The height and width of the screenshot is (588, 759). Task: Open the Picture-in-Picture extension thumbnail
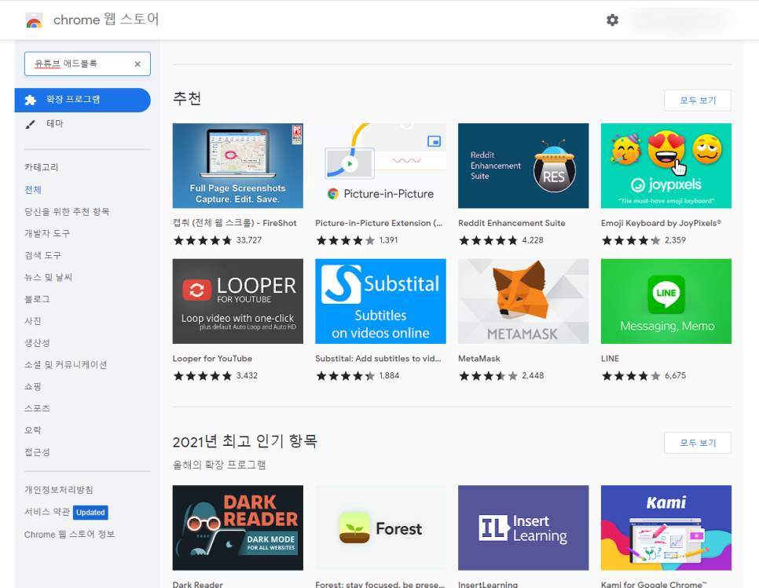(380, 166)
